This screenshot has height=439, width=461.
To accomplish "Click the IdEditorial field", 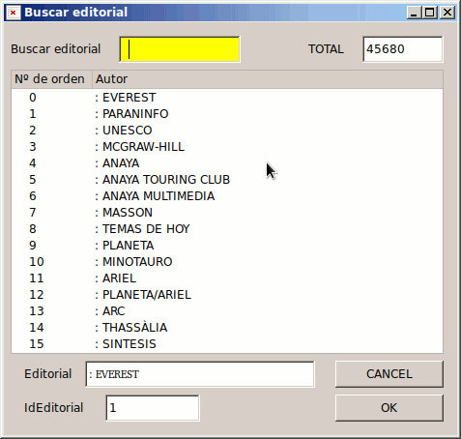I will point(153,408).
